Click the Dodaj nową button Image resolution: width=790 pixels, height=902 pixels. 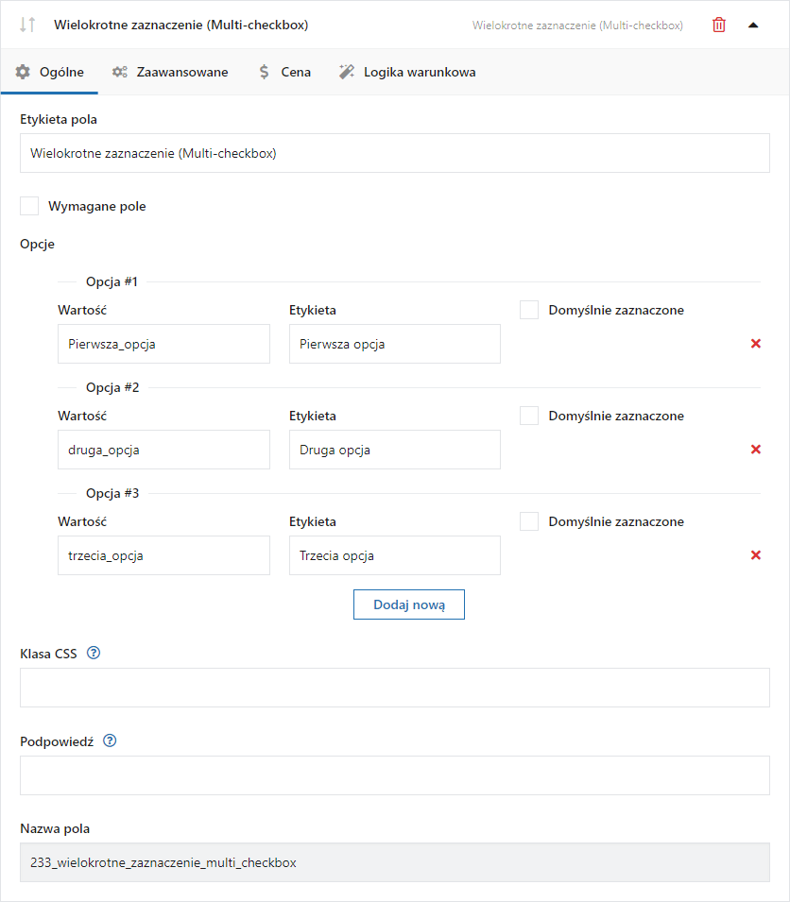[409, 604]
